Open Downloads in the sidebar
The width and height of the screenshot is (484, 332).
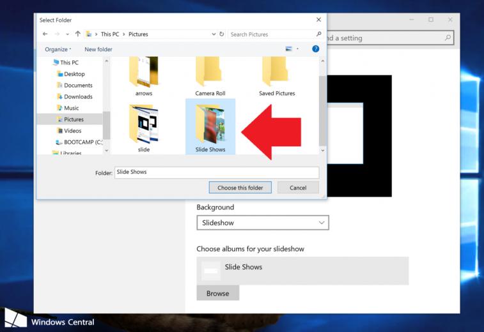(74, 97)
